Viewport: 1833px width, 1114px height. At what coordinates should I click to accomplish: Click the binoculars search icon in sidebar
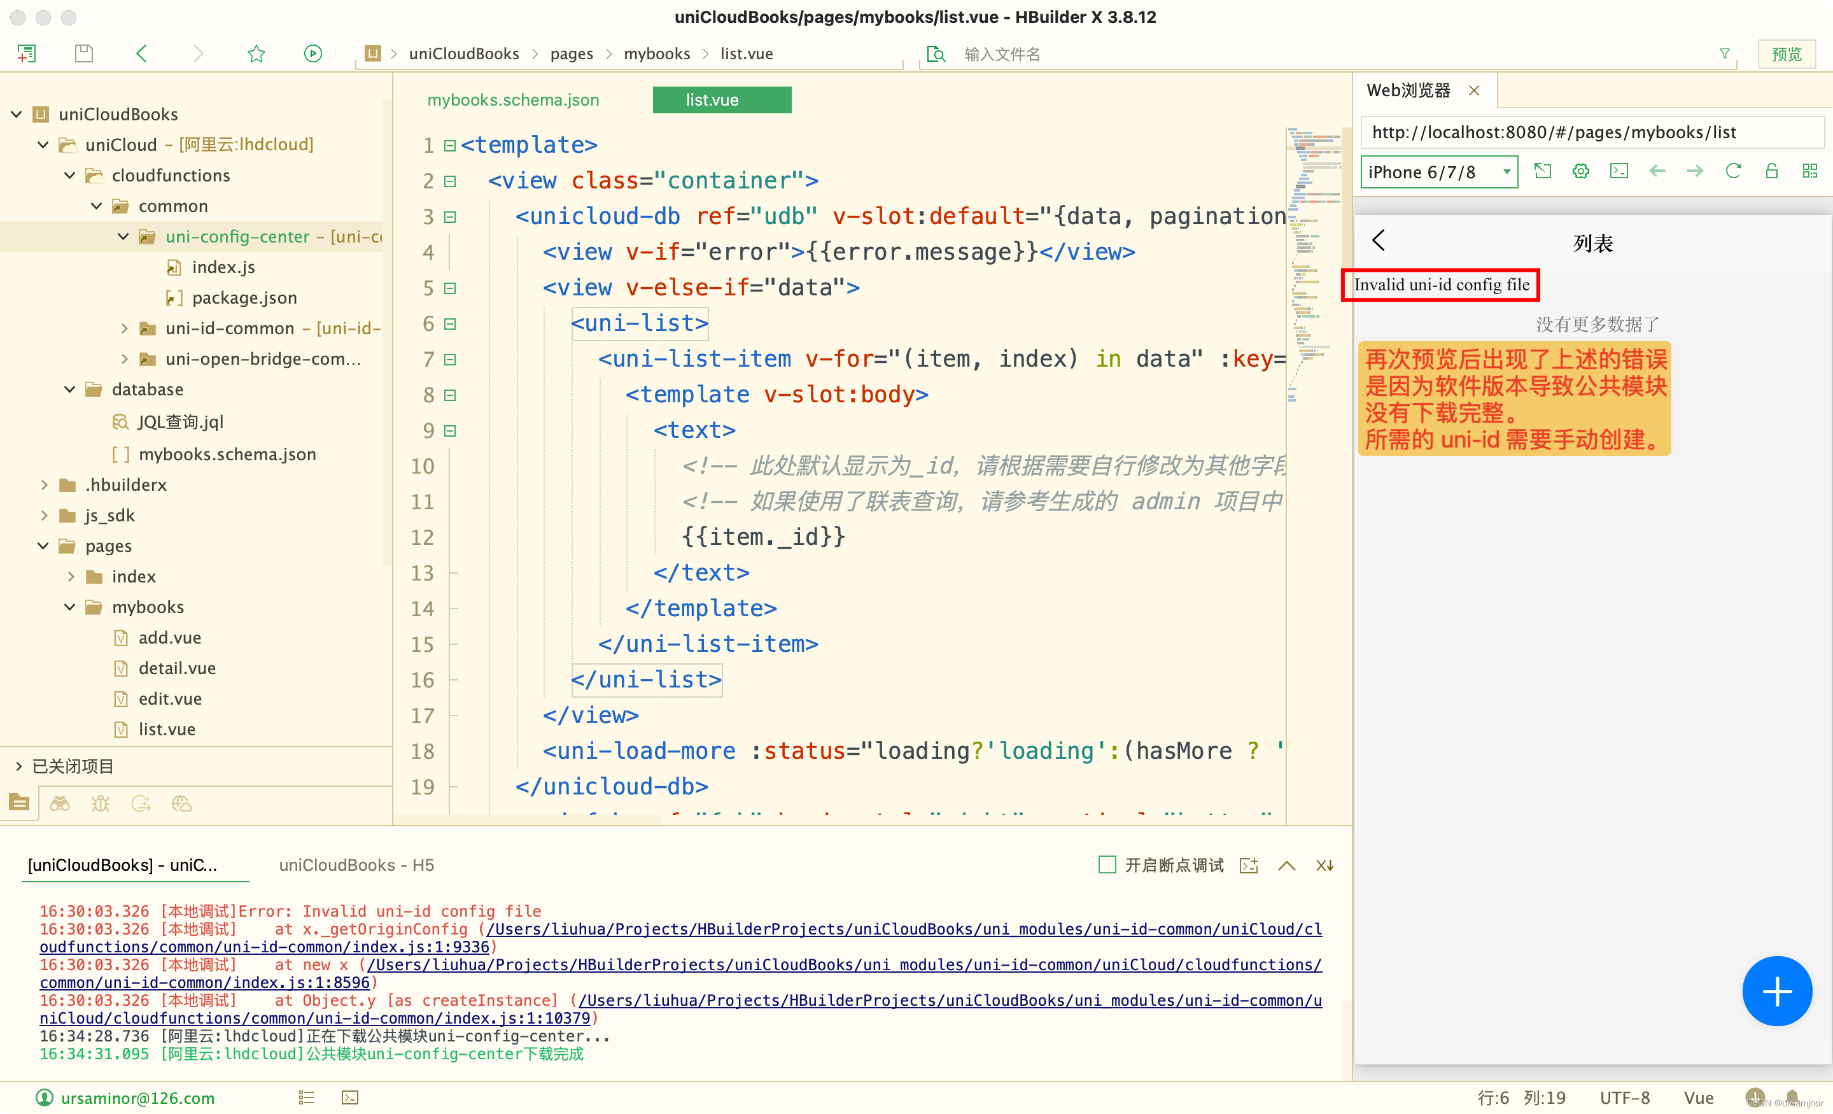click(x=60, y=803)
